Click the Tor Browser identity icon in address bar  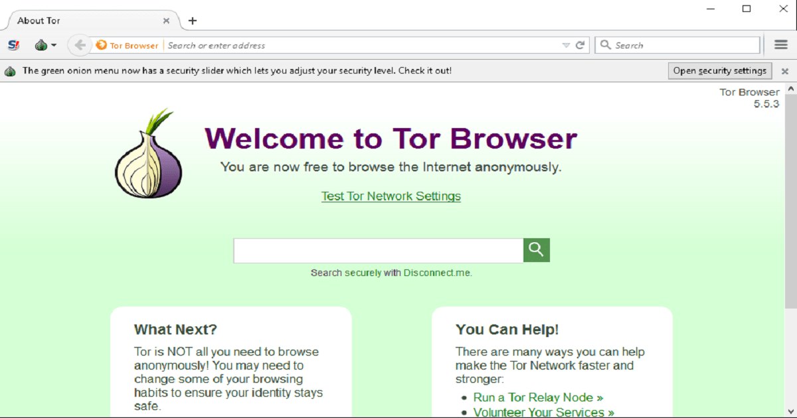tap(127, 45)
